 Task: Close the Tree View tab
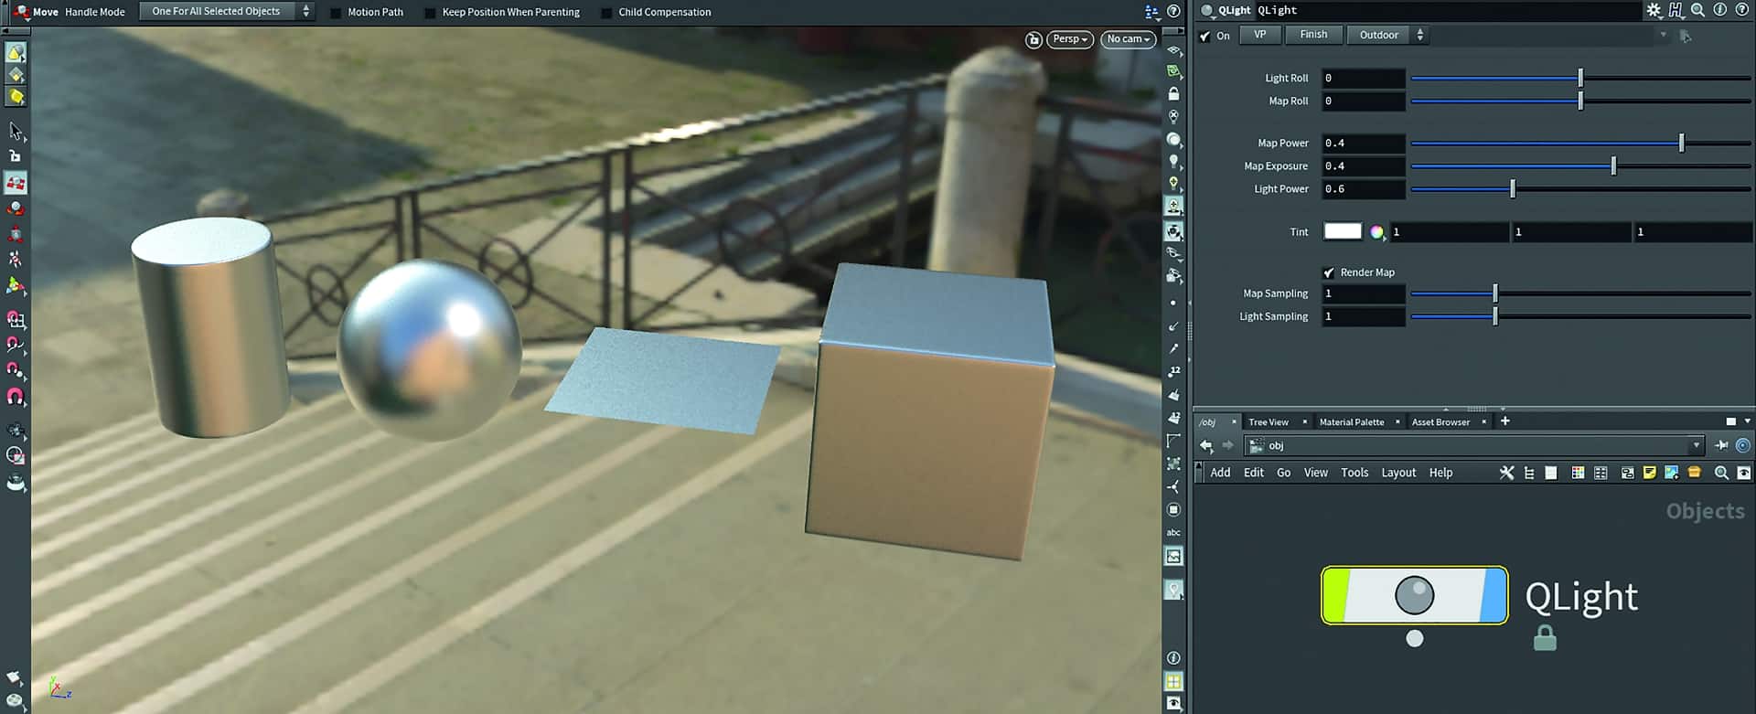pyautogui.click(x=1304, y=422)
